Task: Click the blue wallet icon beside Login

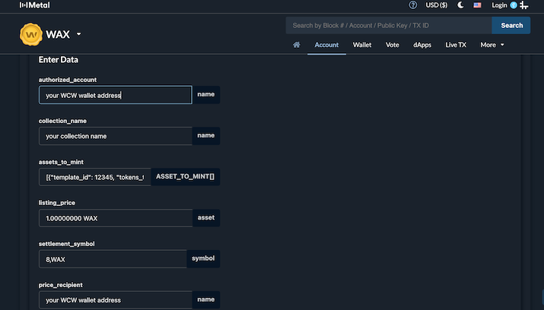Action: coord(514,5)
